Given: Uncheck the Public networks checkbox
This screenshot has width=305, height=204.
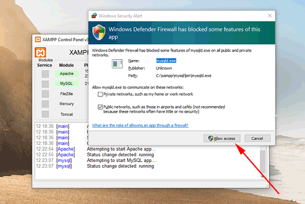Looking at the screenshot, I should click(x=100, y=107).
